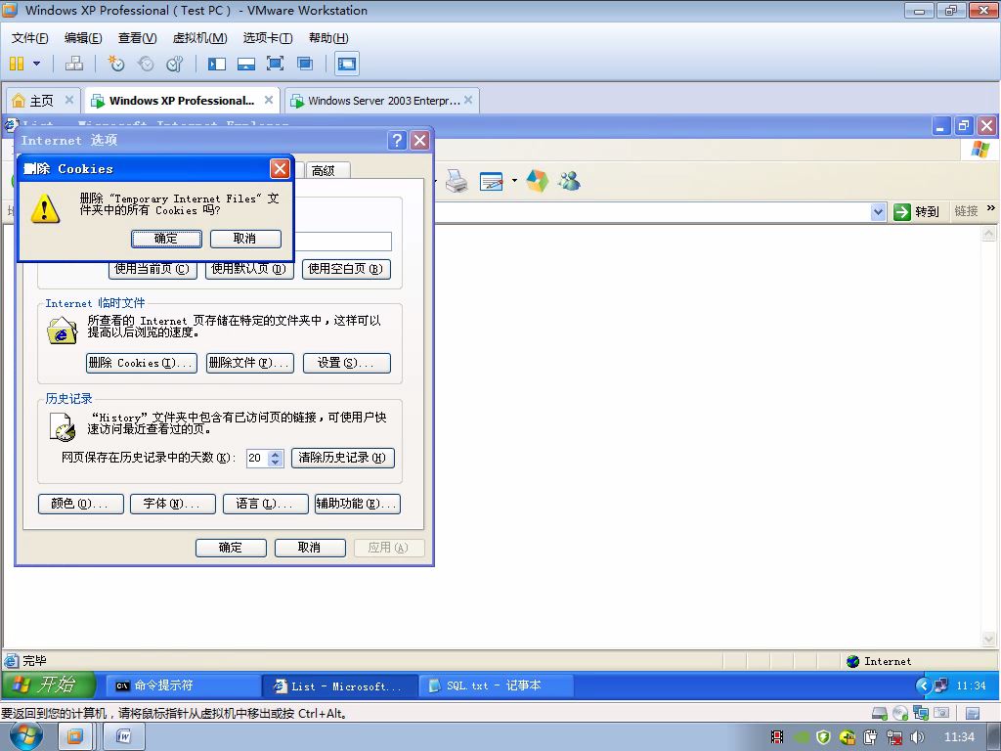Click the VMware network adapter status icon
Screen dimensions: 1001x751
(921, 713)
